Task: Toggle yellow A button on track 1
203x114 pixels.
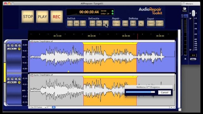Action: pyautogui.click(x=19, y=49)
